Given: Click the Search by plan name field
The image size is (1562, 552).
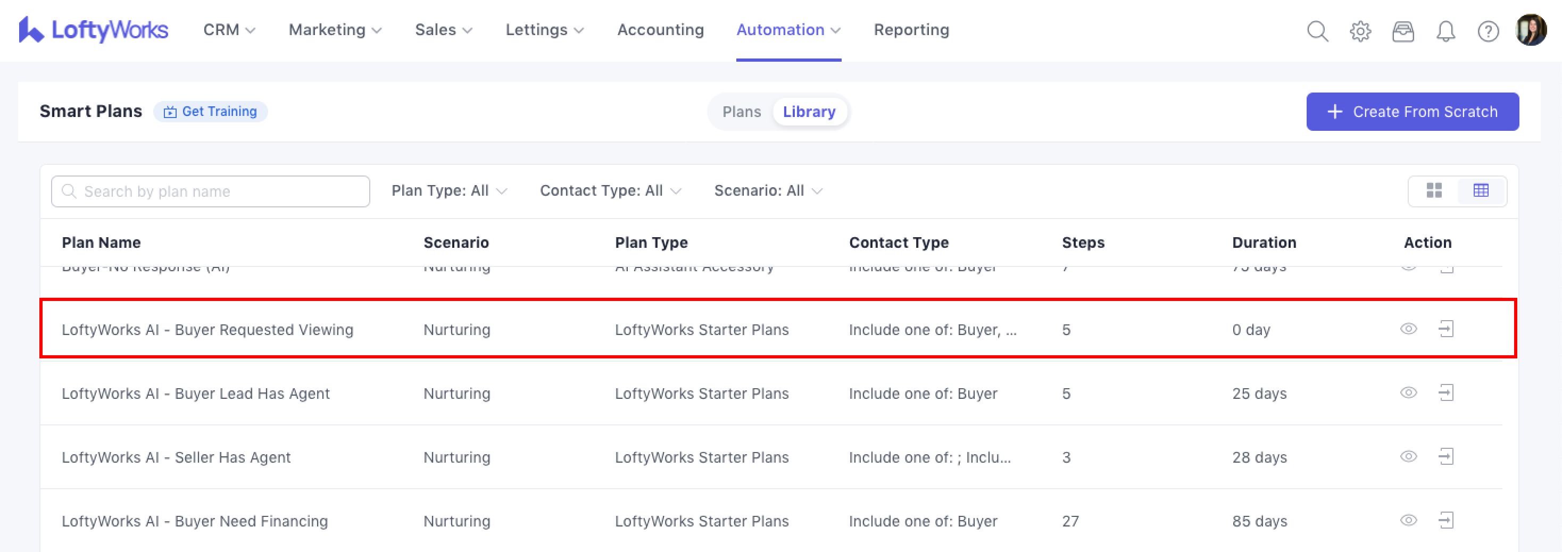Looking at the screenshot, I should point(210,191).
